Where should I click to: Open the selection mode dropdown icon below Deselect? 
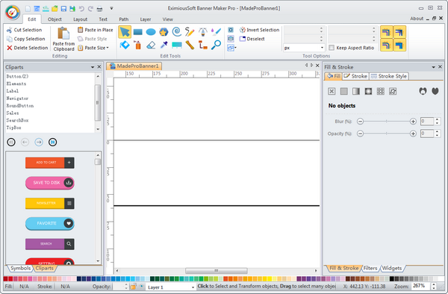click(x=231, y=48)
